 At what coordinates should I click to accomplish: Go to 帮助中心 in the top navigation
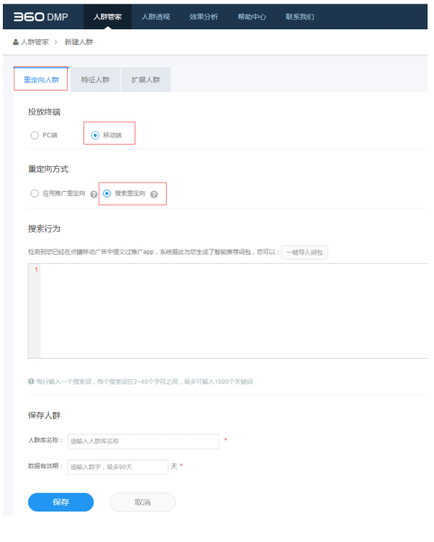[252, 16]
